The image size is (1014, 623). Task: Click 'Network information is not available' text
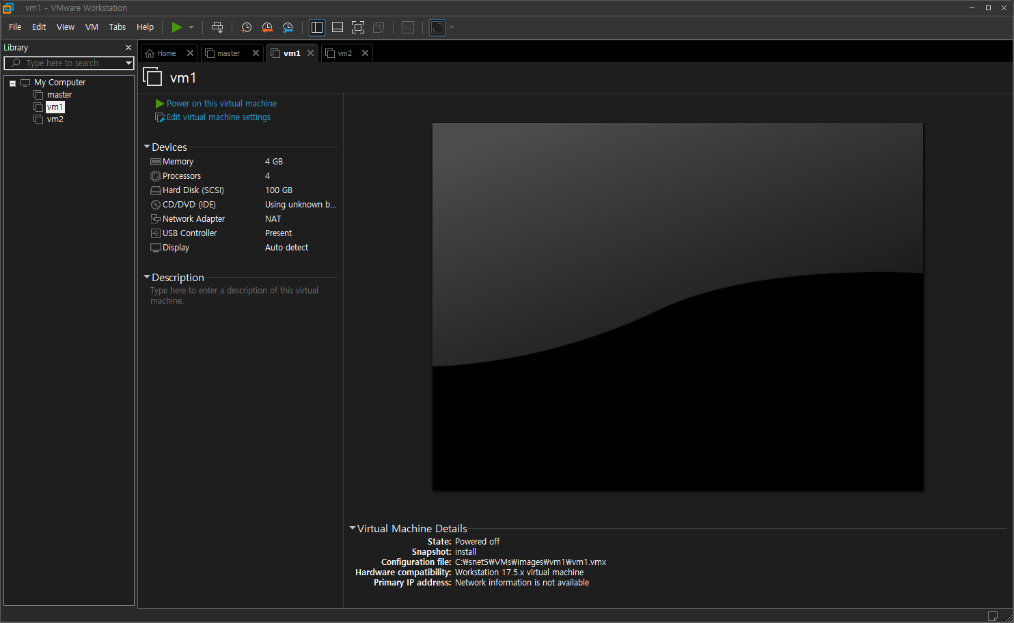pos(522,583)
